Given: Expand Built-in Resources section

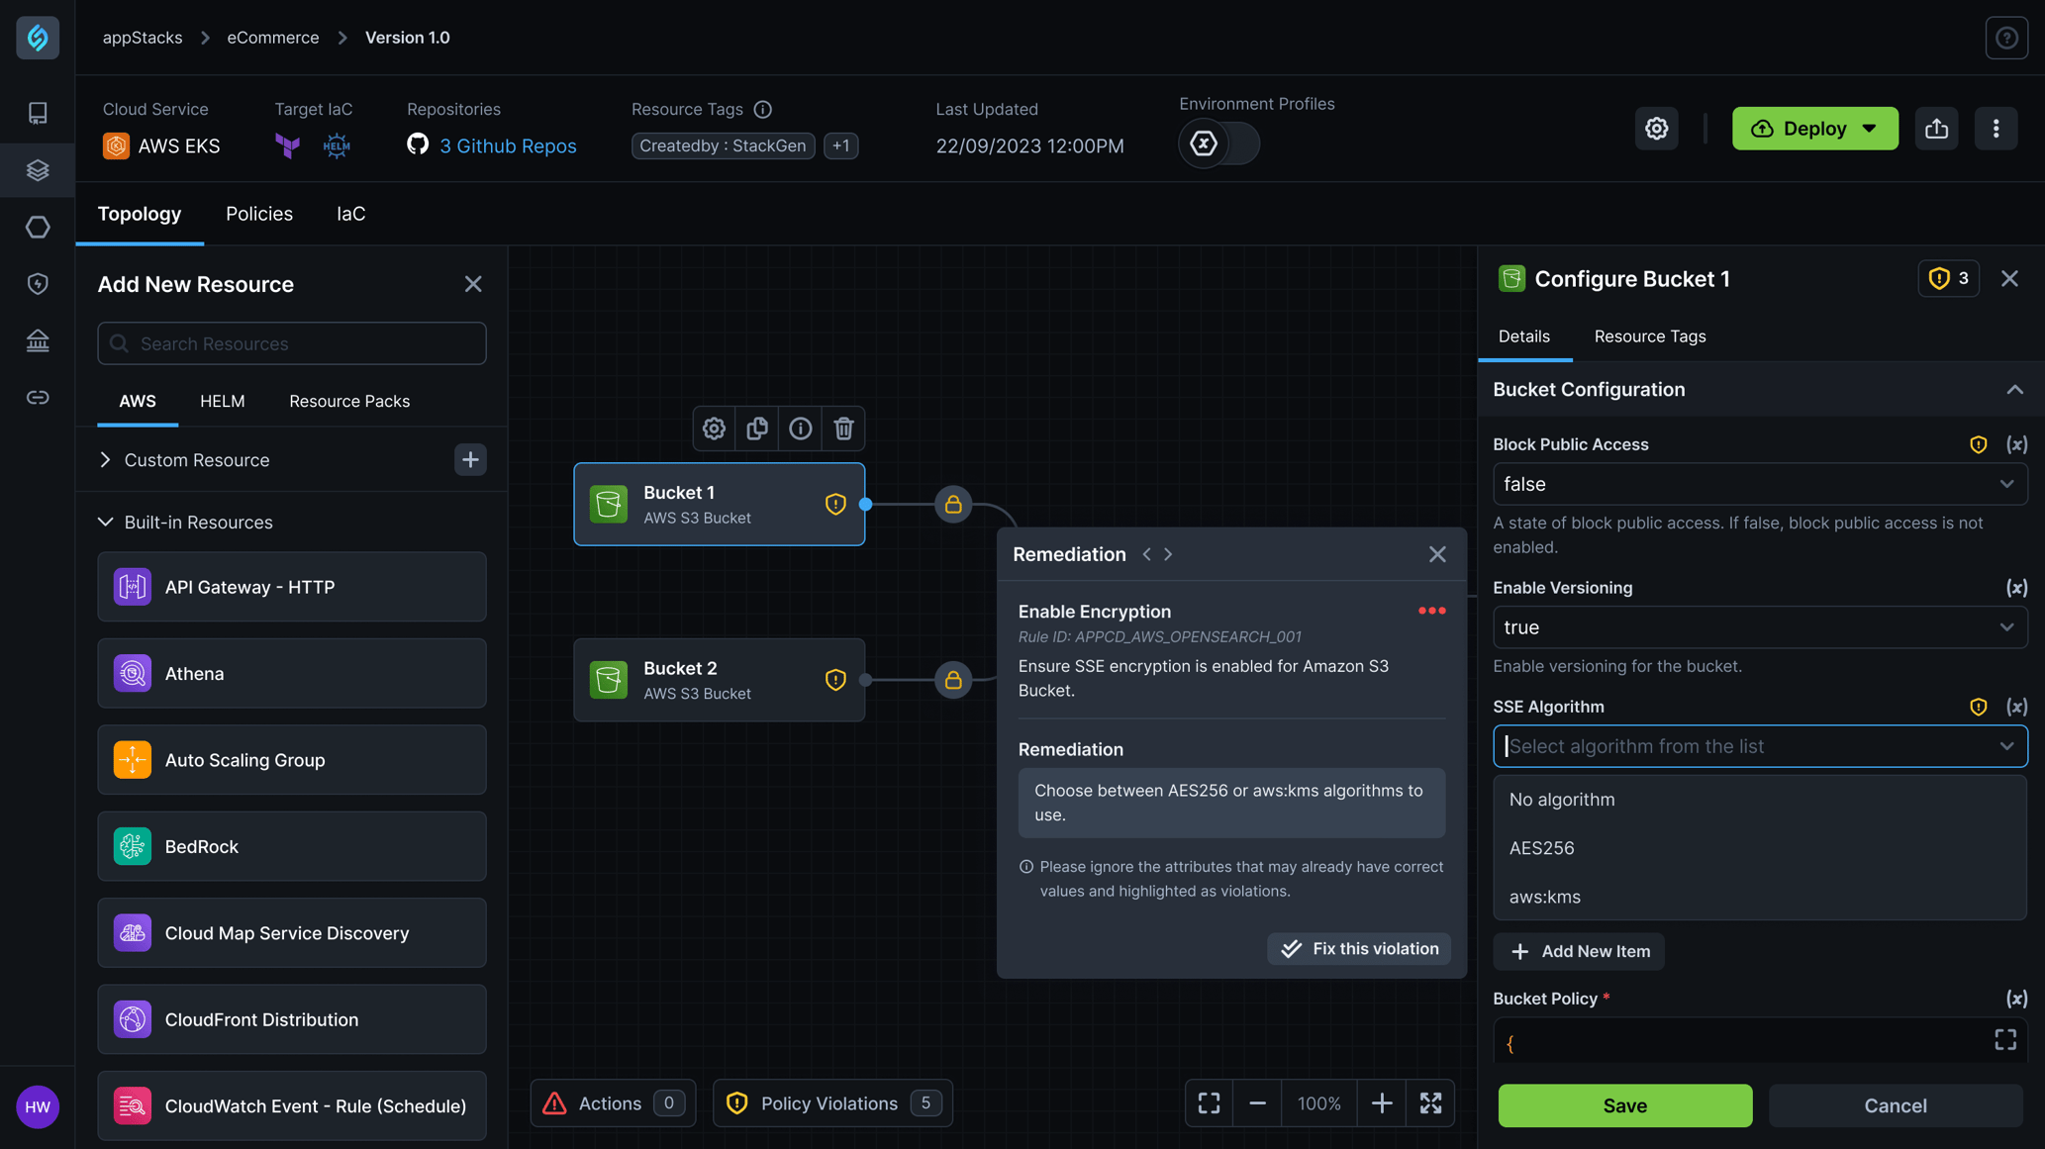Looking at the screenshot, I should point(105,522).
